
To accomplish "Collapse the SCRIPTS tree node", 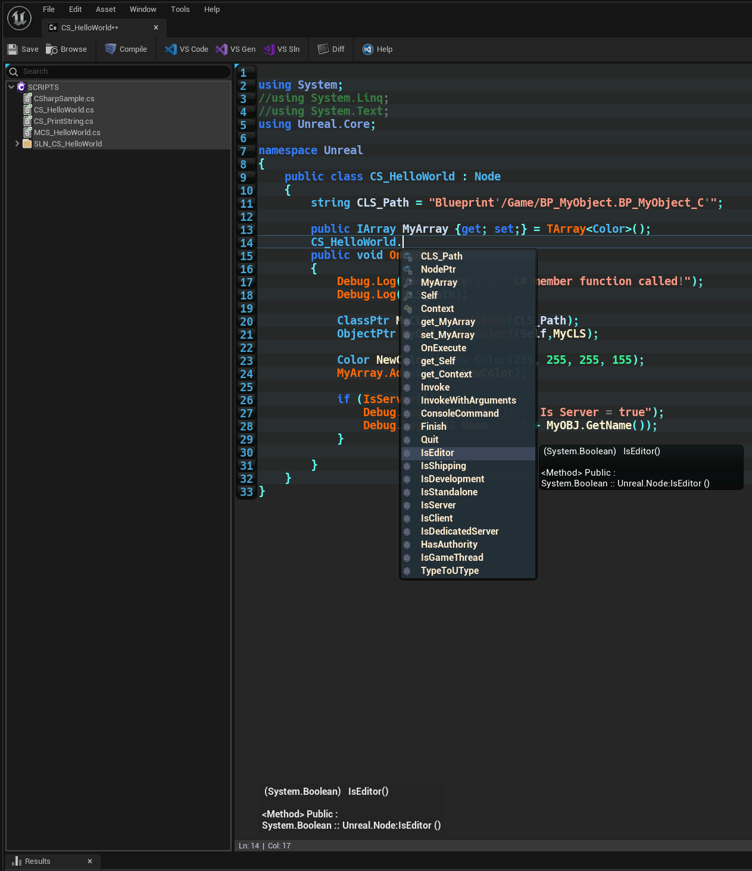I will point(11,87).
